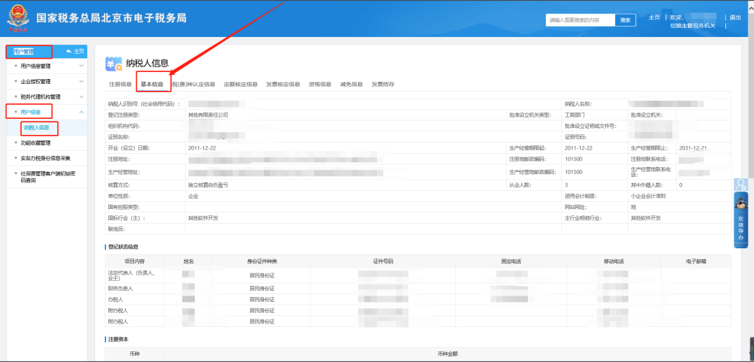Click the 币种金额 column header

coord(448,354)
